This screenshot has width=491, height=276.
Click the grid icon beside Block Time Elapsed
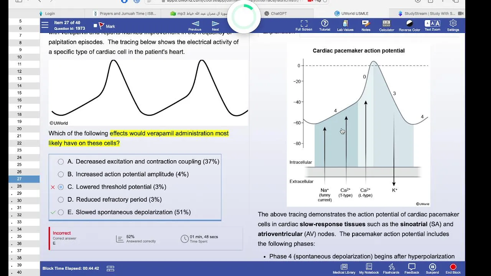click(110, 268)
